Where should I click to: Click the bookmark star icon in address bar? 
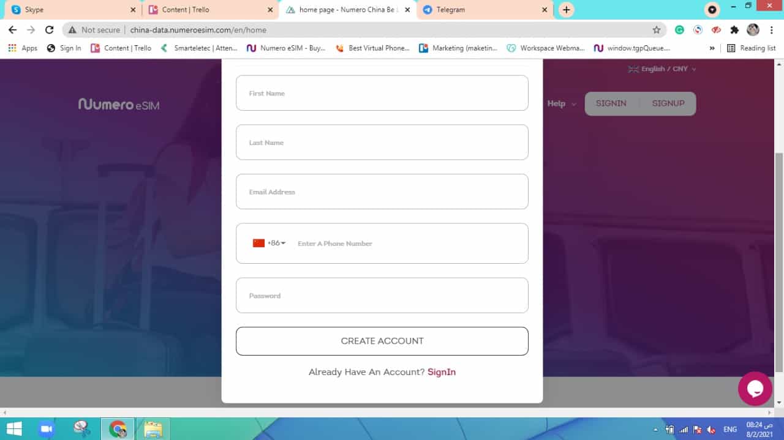pyautogui.click(x=657, y=30)
